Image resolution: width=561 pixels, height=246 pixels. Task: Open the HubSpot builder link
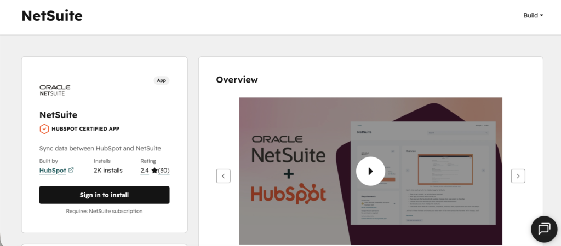(x=53, y=171)
